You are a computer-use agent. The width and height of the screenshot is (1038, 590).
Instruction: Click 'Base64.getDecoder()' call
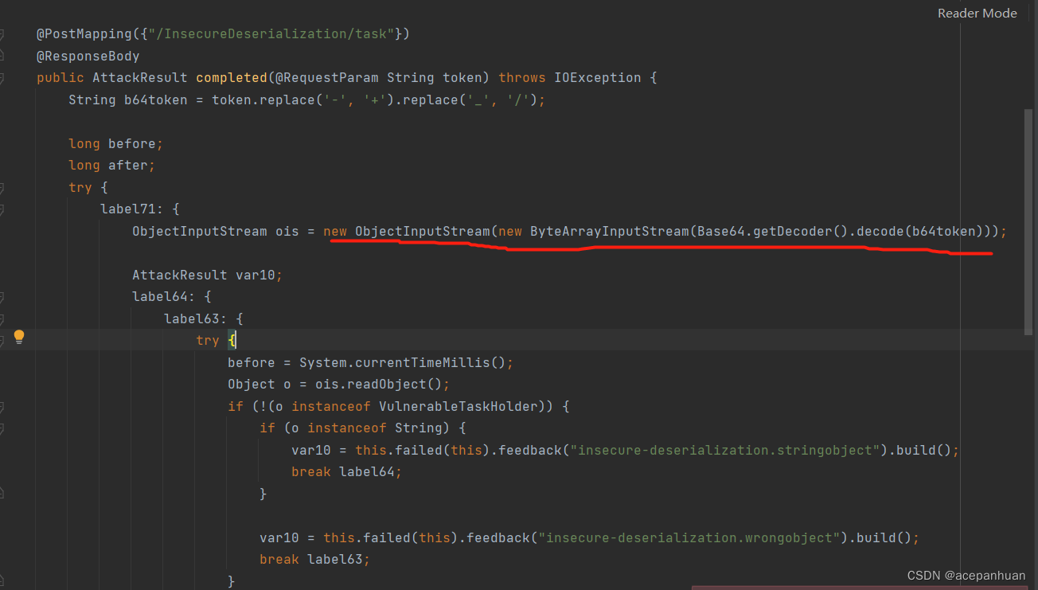772,232
